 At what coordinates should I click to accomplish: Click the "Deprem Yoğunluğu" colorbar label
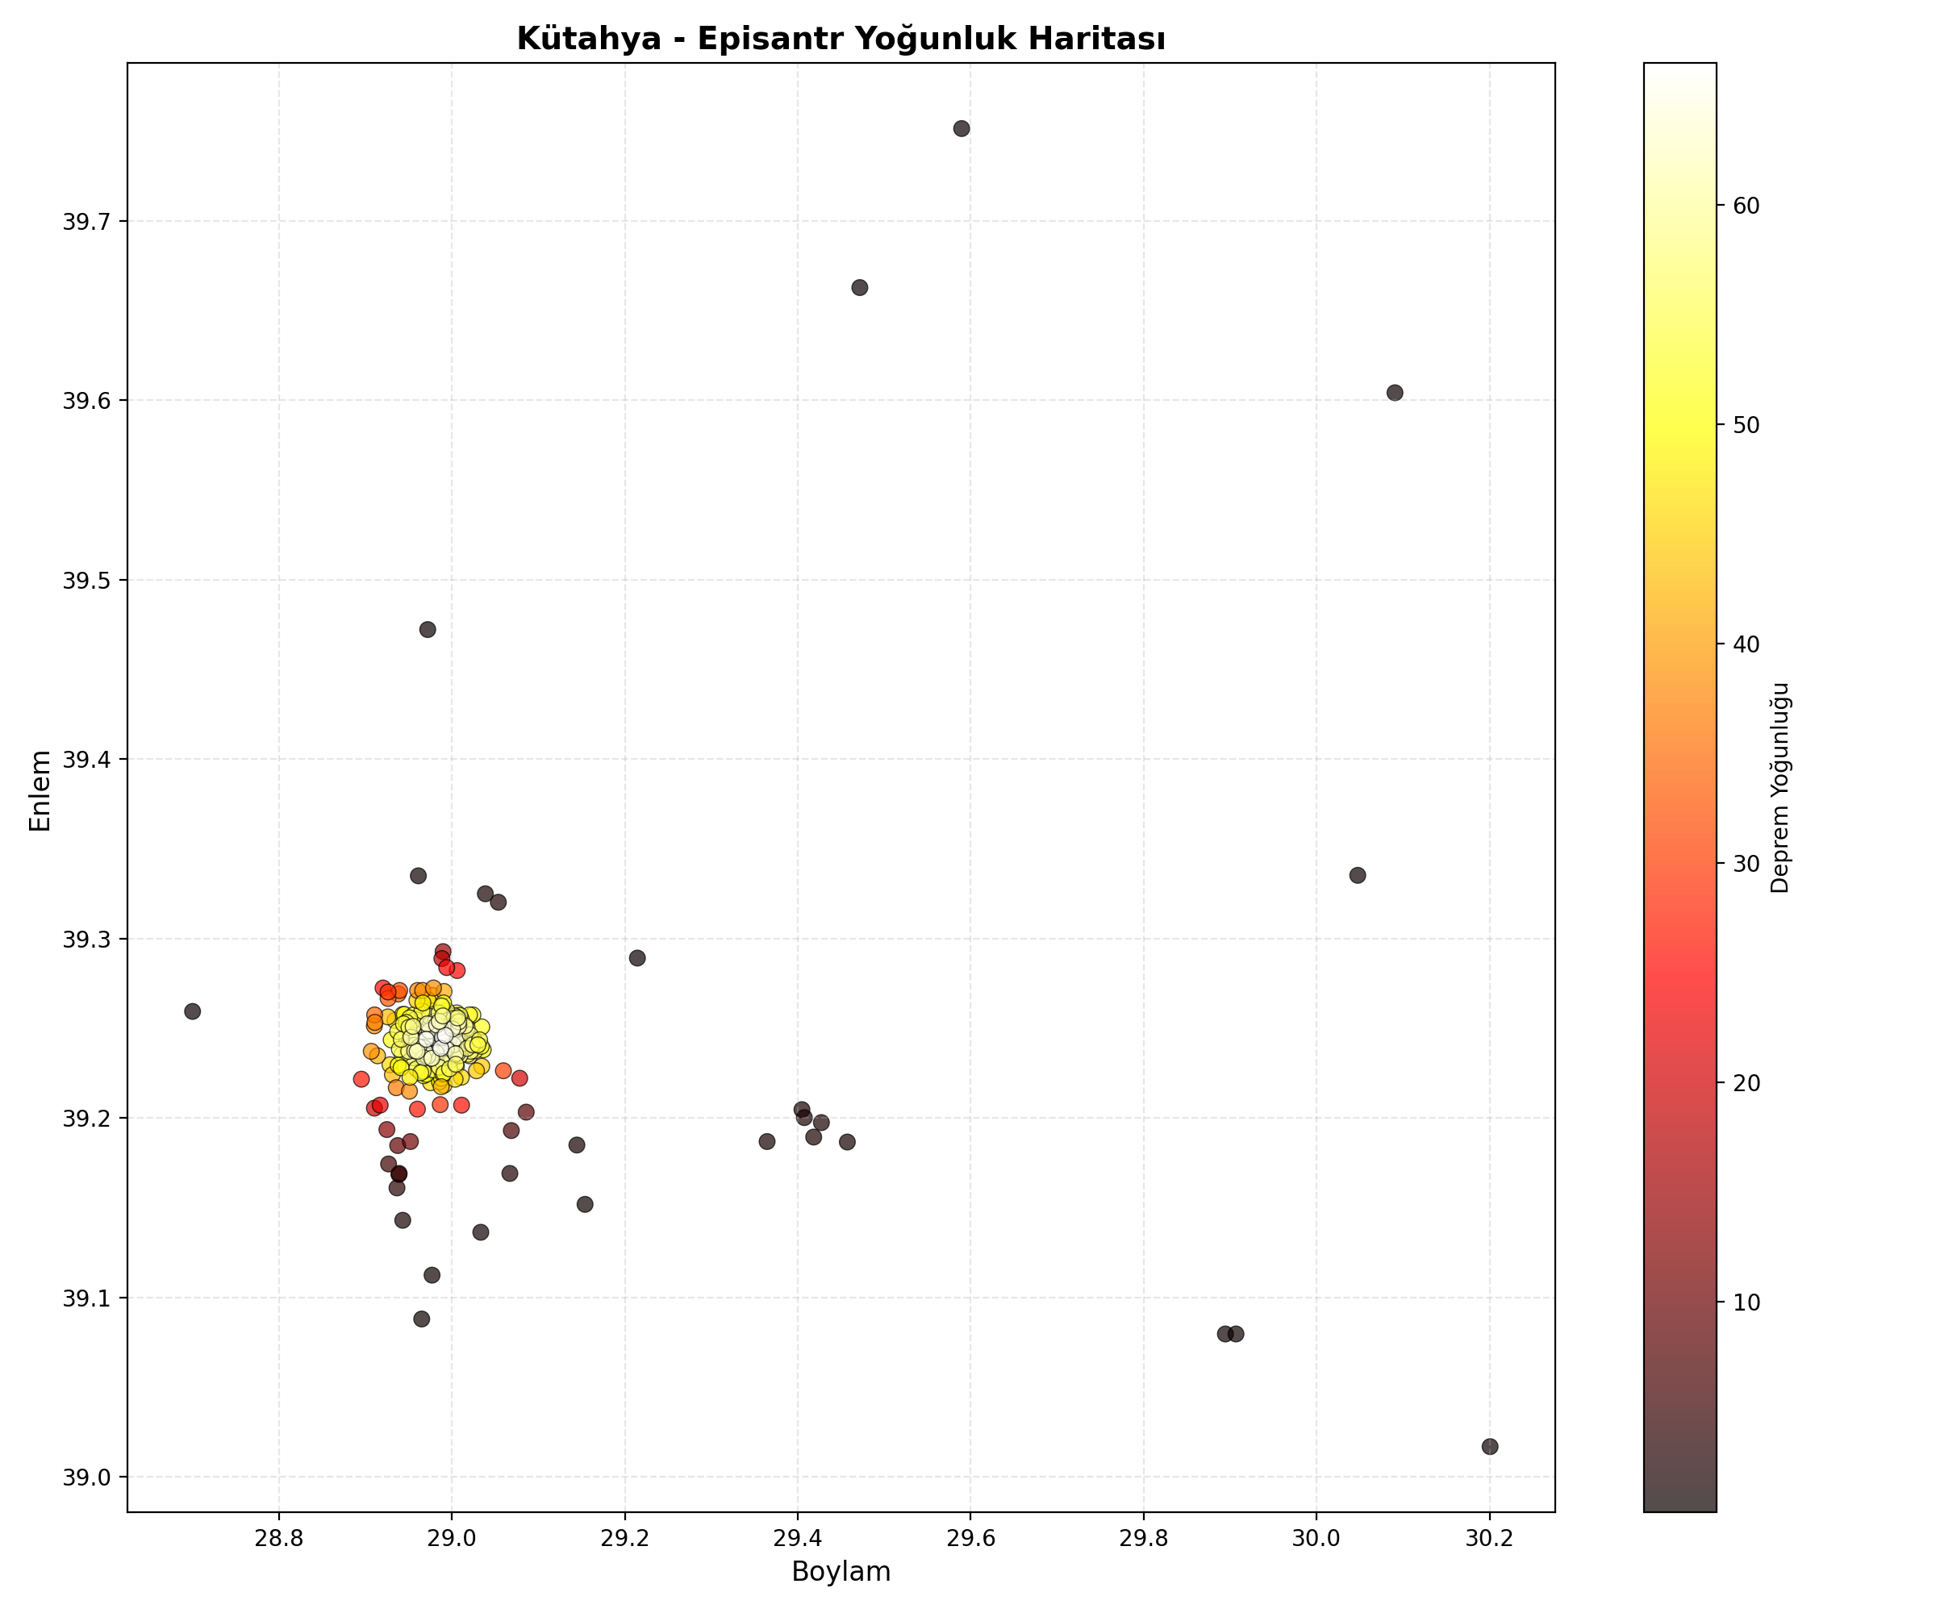(x=1780, y=788)
